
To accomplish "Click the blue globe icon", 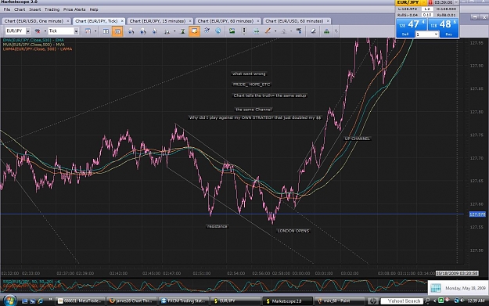I will click(x=218, y=31).
